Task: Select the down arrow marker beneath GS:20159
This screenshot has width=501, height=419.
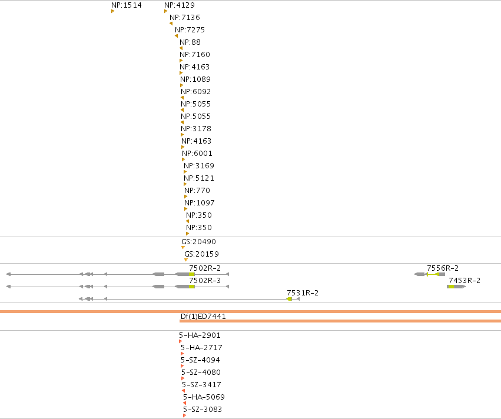Action: (185, 260)
